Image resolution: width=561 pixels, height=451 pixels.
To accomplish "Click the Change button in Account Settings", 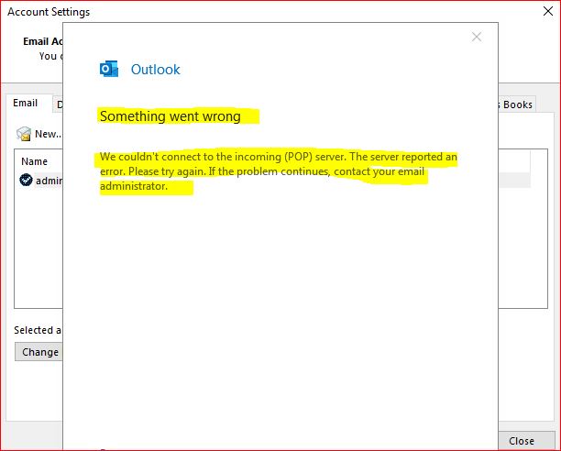I will click(38, 352).
